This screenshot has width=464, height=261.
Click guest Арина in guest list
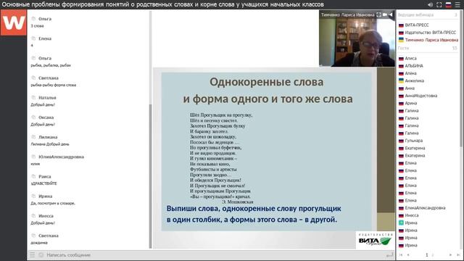pyautogui.click(x=411, y=103)
